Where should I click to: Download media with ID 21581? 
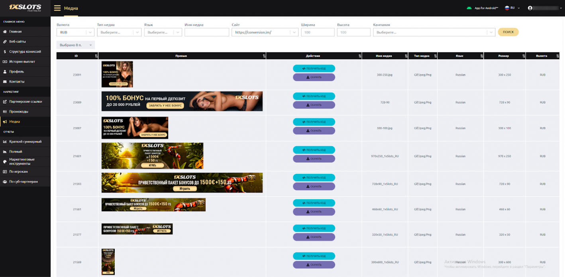[314, 212]
